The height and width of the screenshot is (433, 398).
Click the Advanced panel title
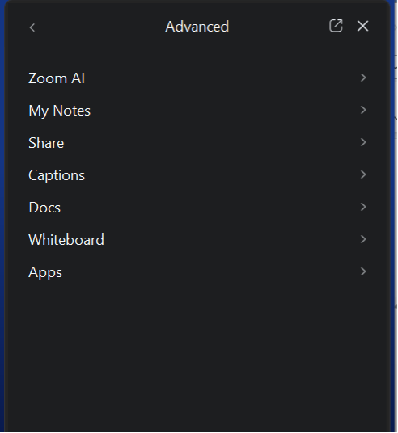coord(197,27)
